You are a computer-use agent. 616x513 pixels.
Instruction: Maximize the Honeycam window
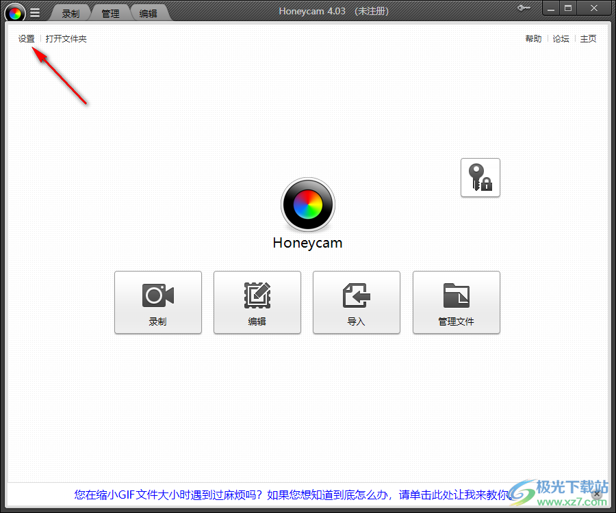568,8
